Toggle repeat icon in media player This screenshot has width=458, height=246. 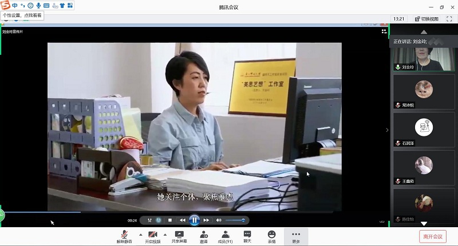(159, 220)
